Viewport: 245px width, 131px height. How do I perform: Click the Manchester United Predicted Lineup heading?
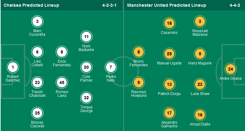167,5
